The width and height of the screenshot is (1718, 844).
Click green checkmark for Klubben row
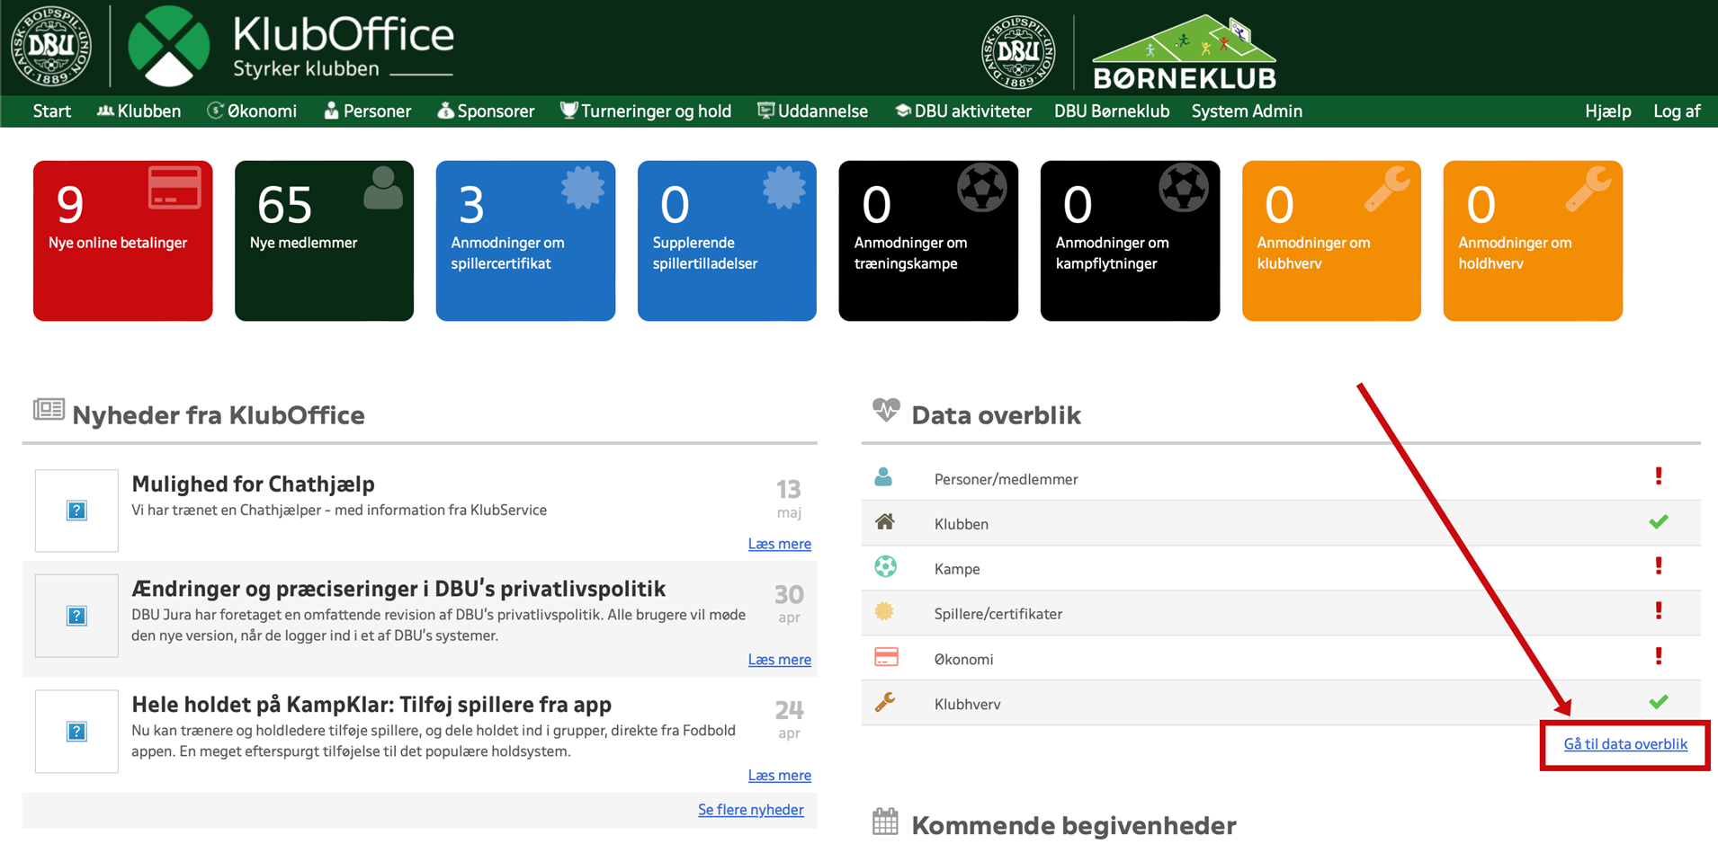click(1659, 521)
